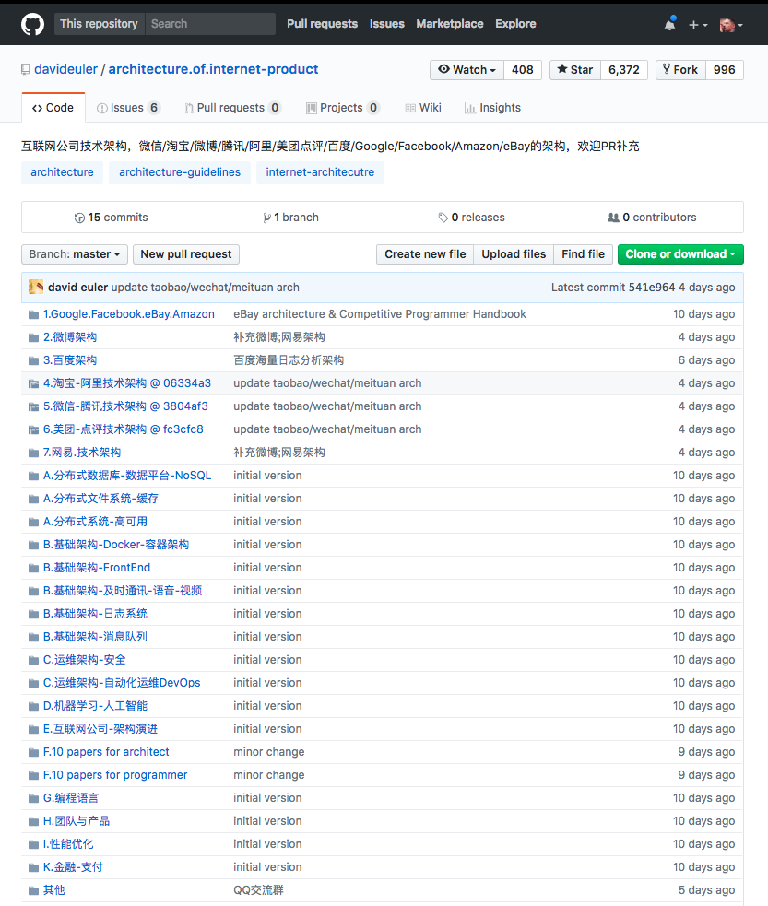
Task: Click the repository book icon near davideuler
Action: click(26, 69)
